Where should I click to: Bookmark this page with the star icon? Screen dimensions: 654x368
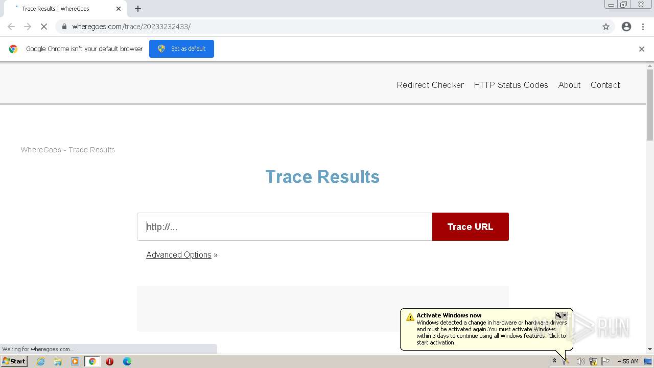click(606, 27)
